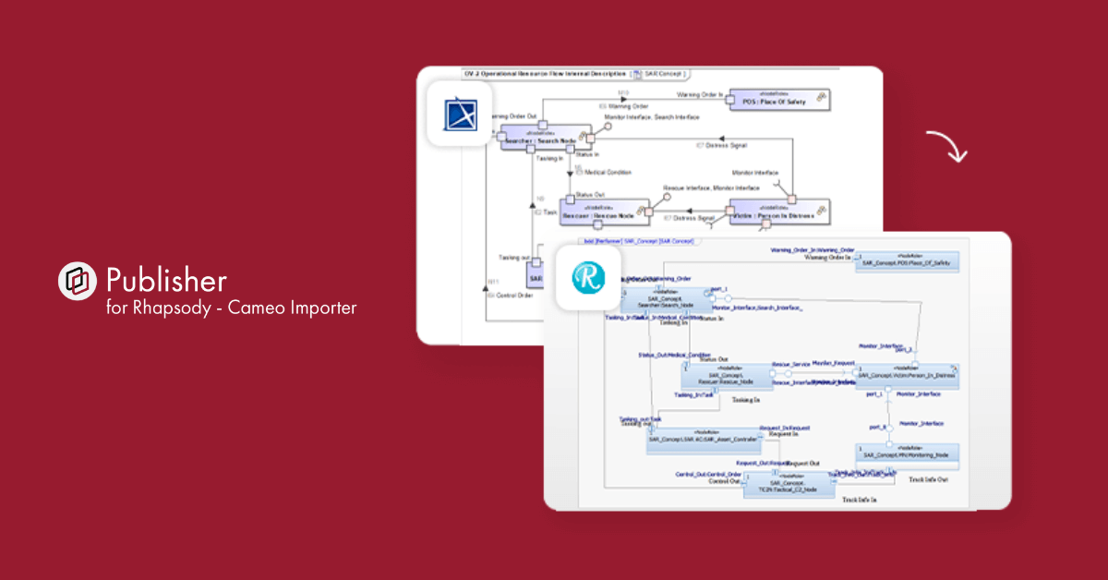Click the Warning_Order_In:Warning_Order connector label
The image size is (1108, 580).
(x=812, y=249)
